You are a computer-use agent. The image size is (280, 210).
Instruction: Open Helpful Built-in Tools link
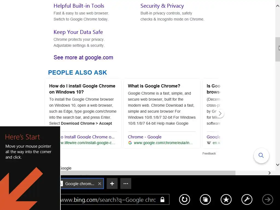coord(79,6)
